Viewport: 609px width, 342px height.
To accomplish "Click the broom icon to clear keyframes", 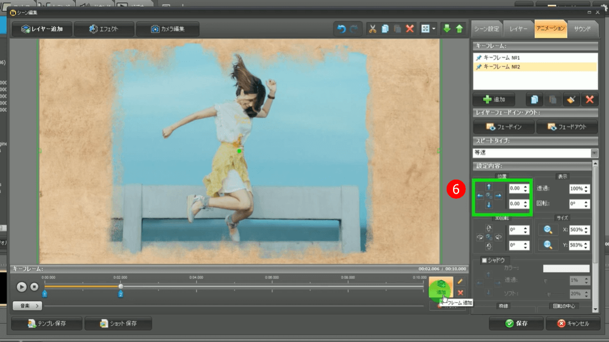I will [571, 100].
